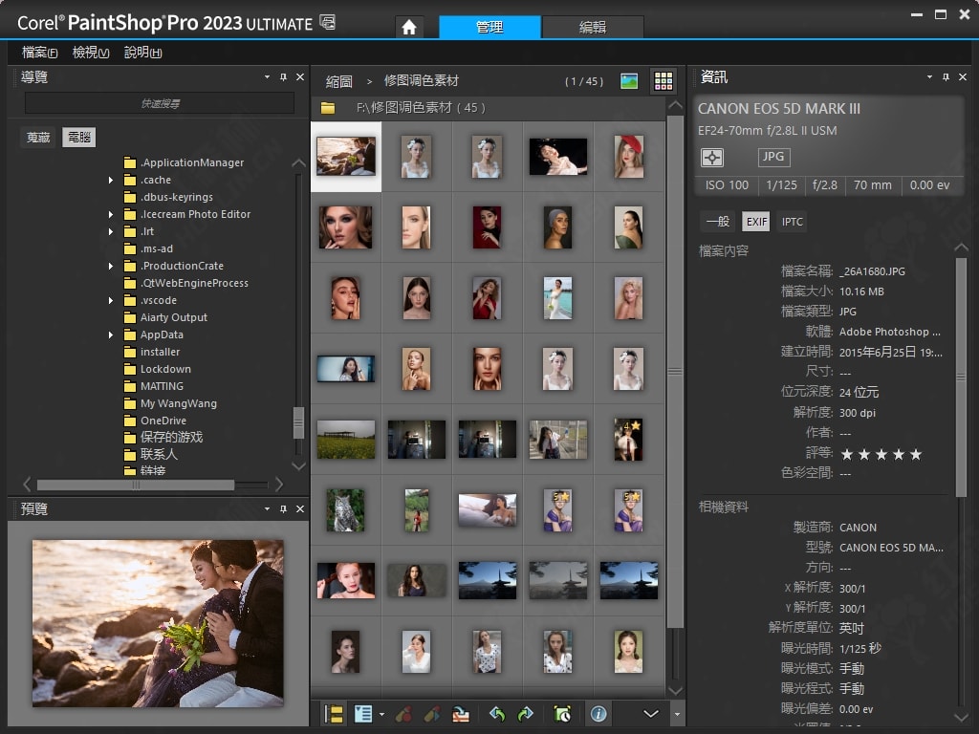
Task: Click the rotate right icon
Action: pos(525,714)
